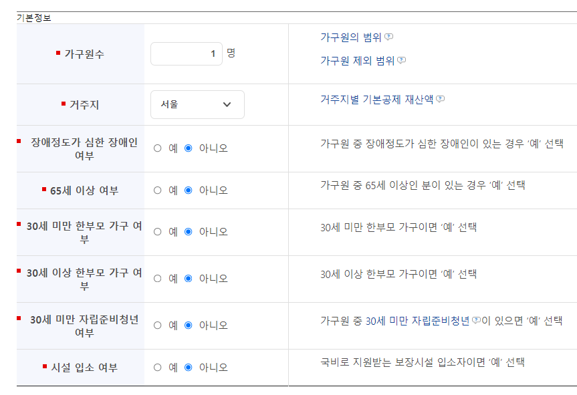The height and width of the screenshot is (395, 577).
Task: Select 아니오 for 장애정도가 심한 장애인 여부
Action: click(189, 148)
